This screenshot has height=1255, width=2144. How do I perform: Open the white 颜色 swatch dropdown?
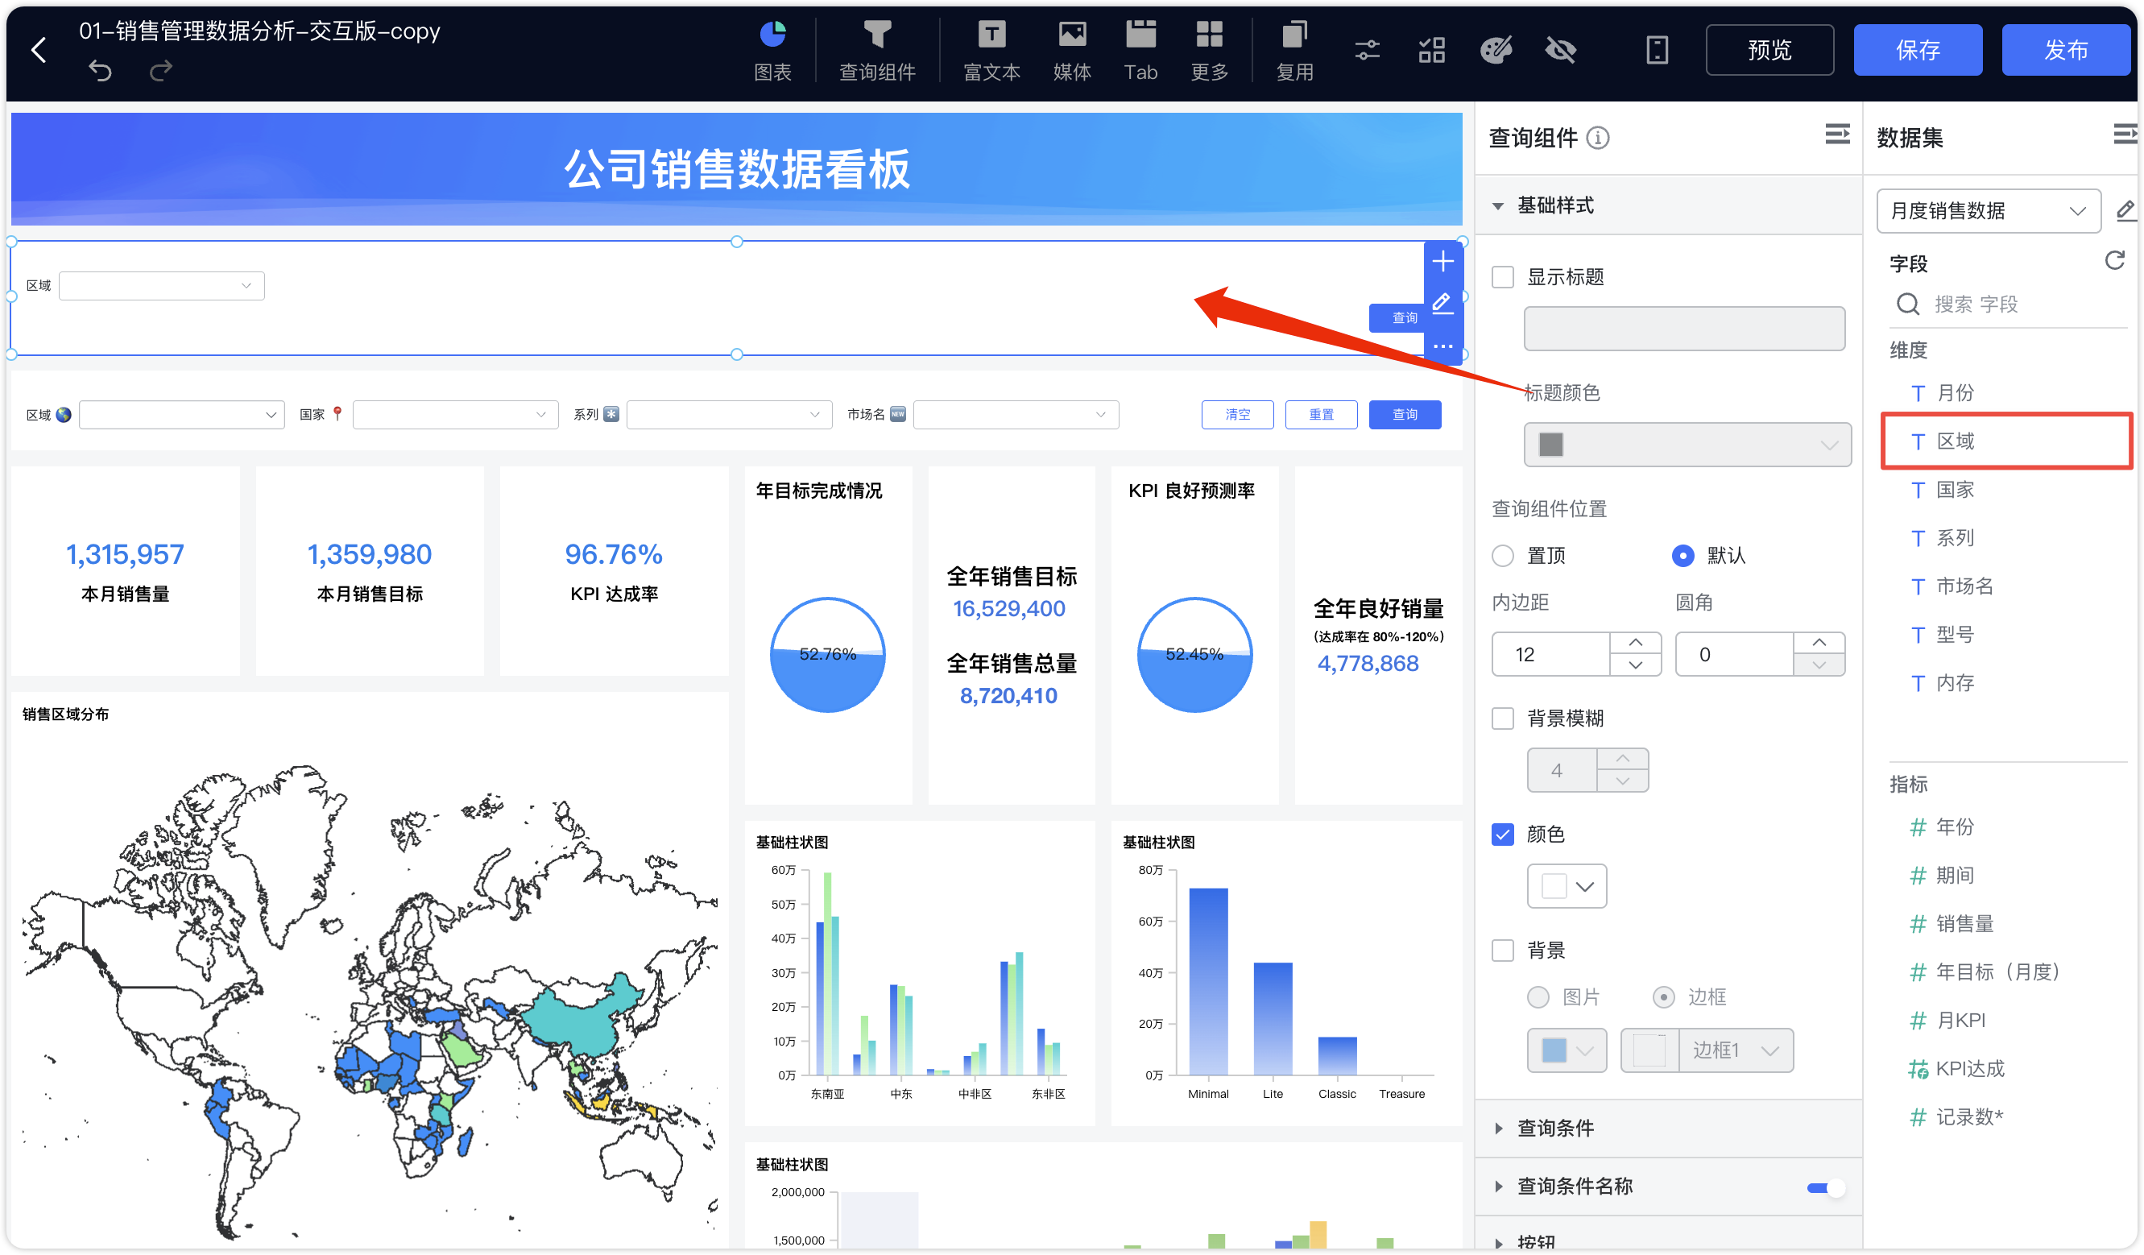pyautogui.click(x=1567, y=887)
